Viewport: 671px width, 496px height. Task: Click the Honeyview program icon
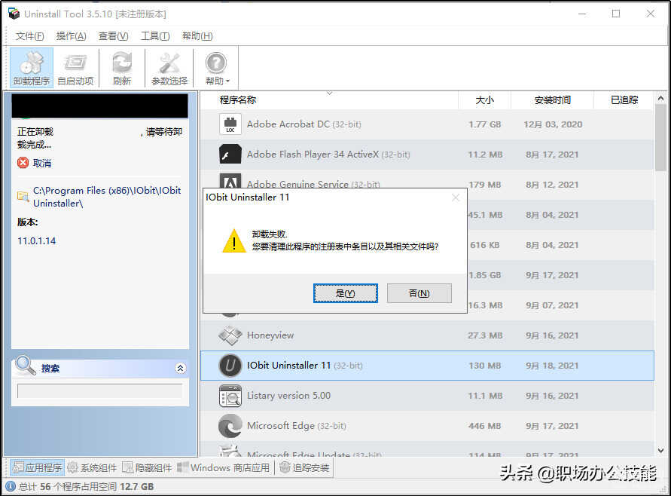230,335
